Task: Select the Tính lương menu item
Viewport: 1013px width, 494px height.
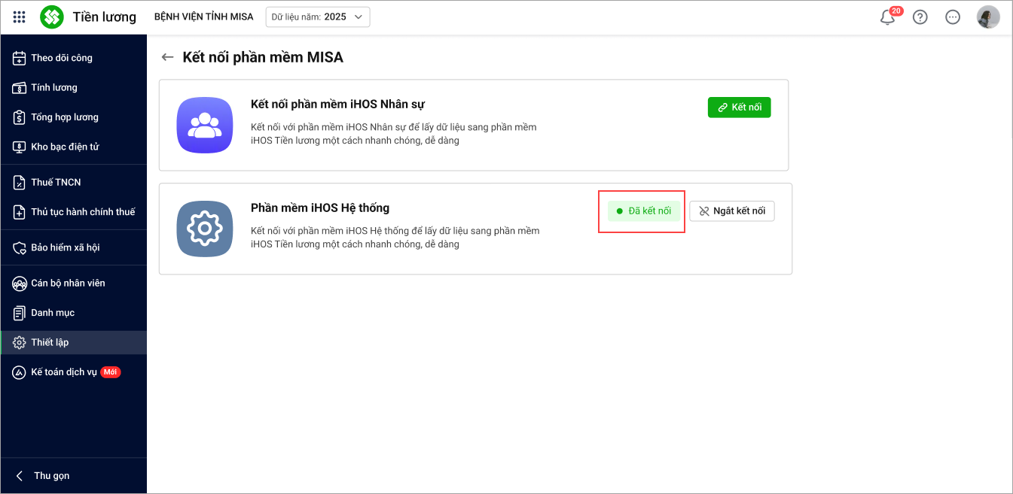Action: pyautogui.click(x=54, y=87)
